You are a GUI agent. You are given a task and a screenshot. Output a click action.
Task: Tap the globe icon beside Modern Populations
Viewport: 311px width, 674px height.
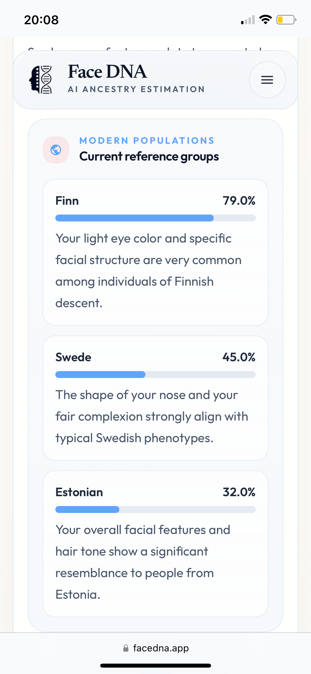click(56, 150)
